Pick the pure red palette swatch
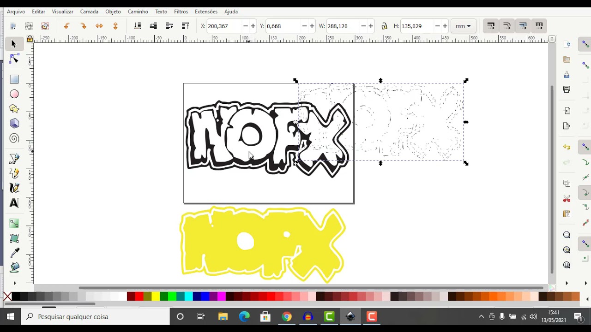The height and width of the screenshot is (332, 591). click(139, 296)
